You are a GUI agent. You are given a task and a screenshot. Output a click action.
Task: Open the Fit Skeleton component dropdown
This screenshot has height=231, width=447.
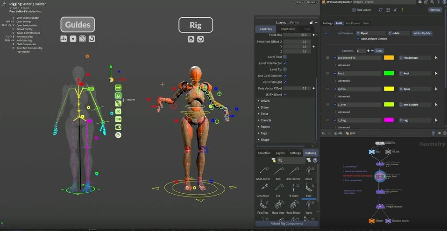tap(415, 58)
